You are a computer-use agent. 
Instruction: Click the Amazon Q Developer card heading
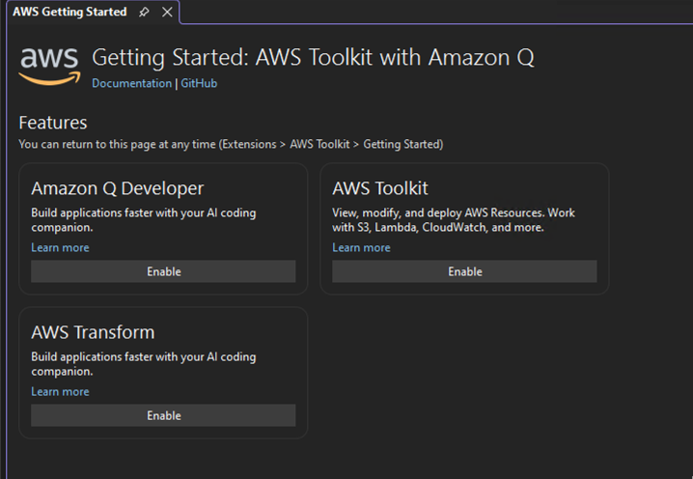click(117, 188)
